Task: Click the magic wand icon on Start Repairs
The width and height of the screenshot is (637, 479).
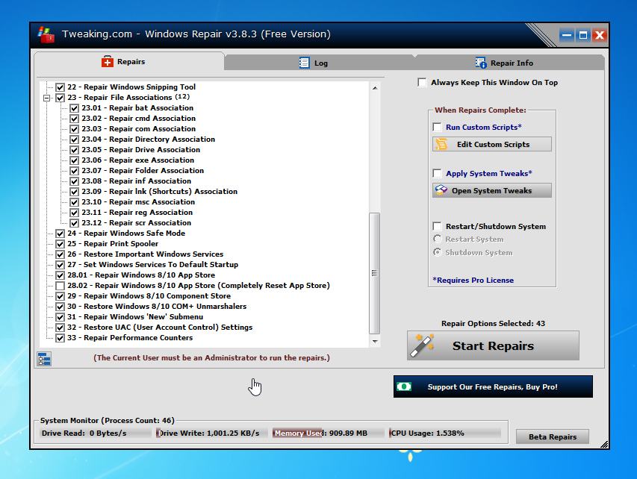Action: click(422, 345)
